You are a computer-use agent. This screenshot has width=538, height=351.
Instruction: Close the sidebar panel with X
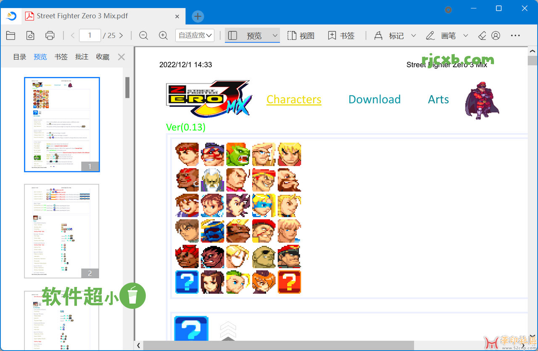pos(121,57)
